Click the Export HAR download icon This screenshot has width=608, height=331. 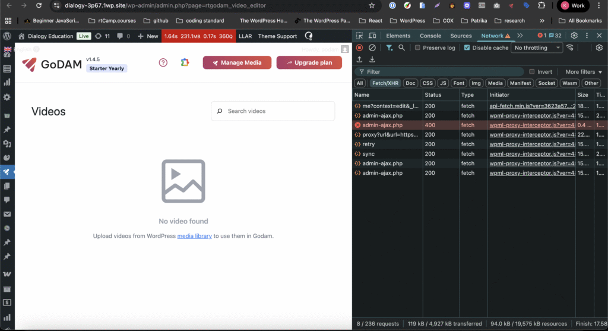[x=372, y=59]
